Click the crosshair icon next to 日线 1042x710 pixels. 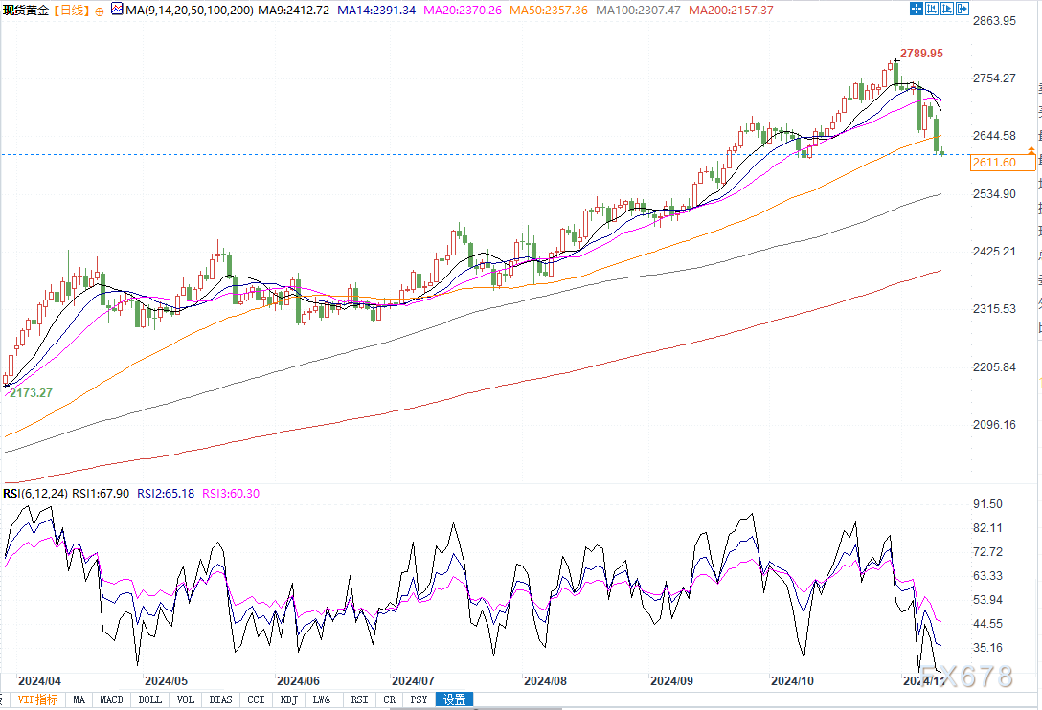99,10
